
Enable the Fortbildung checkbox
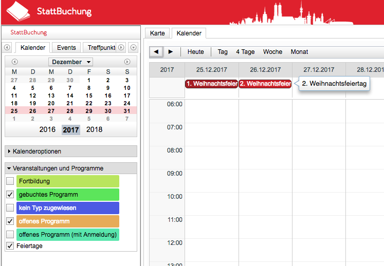[10, 181]
